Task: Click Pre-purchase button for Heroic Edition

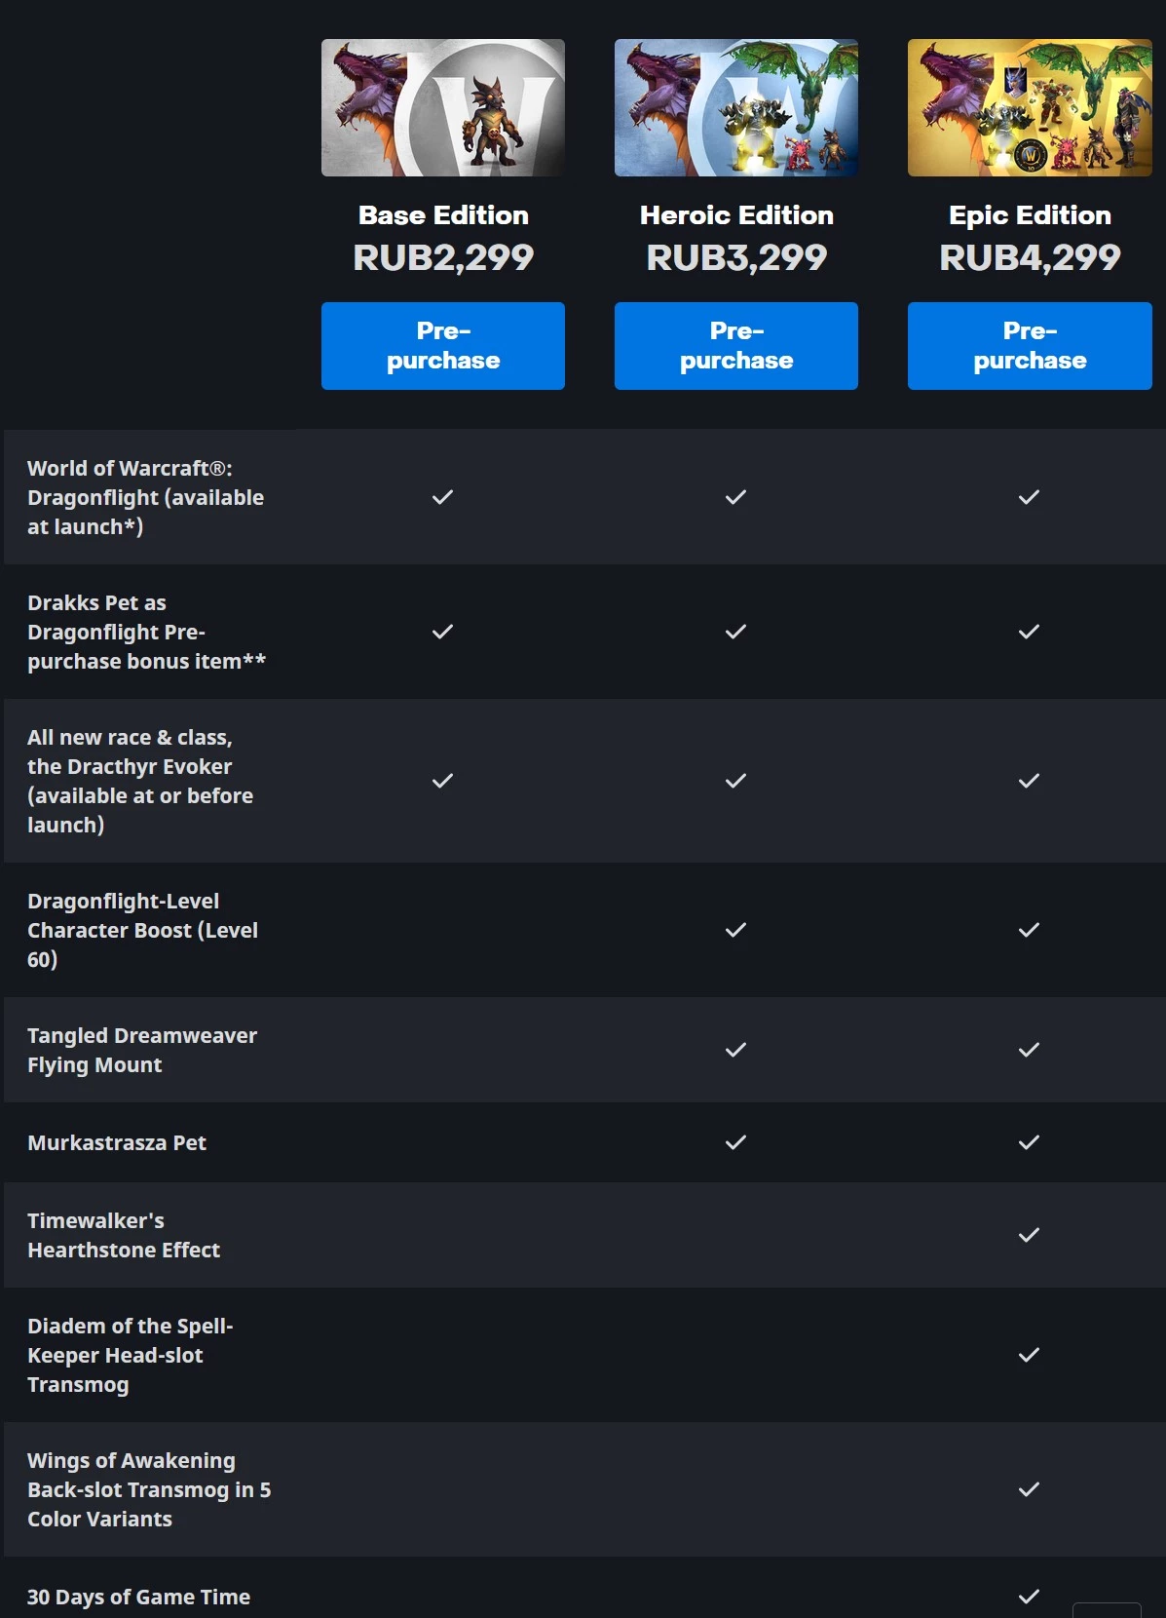Action: 736,346
